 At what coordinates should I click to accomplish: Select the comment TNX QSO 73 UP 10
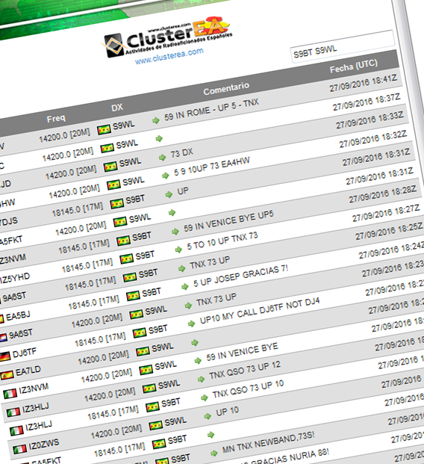click(249, 389)
